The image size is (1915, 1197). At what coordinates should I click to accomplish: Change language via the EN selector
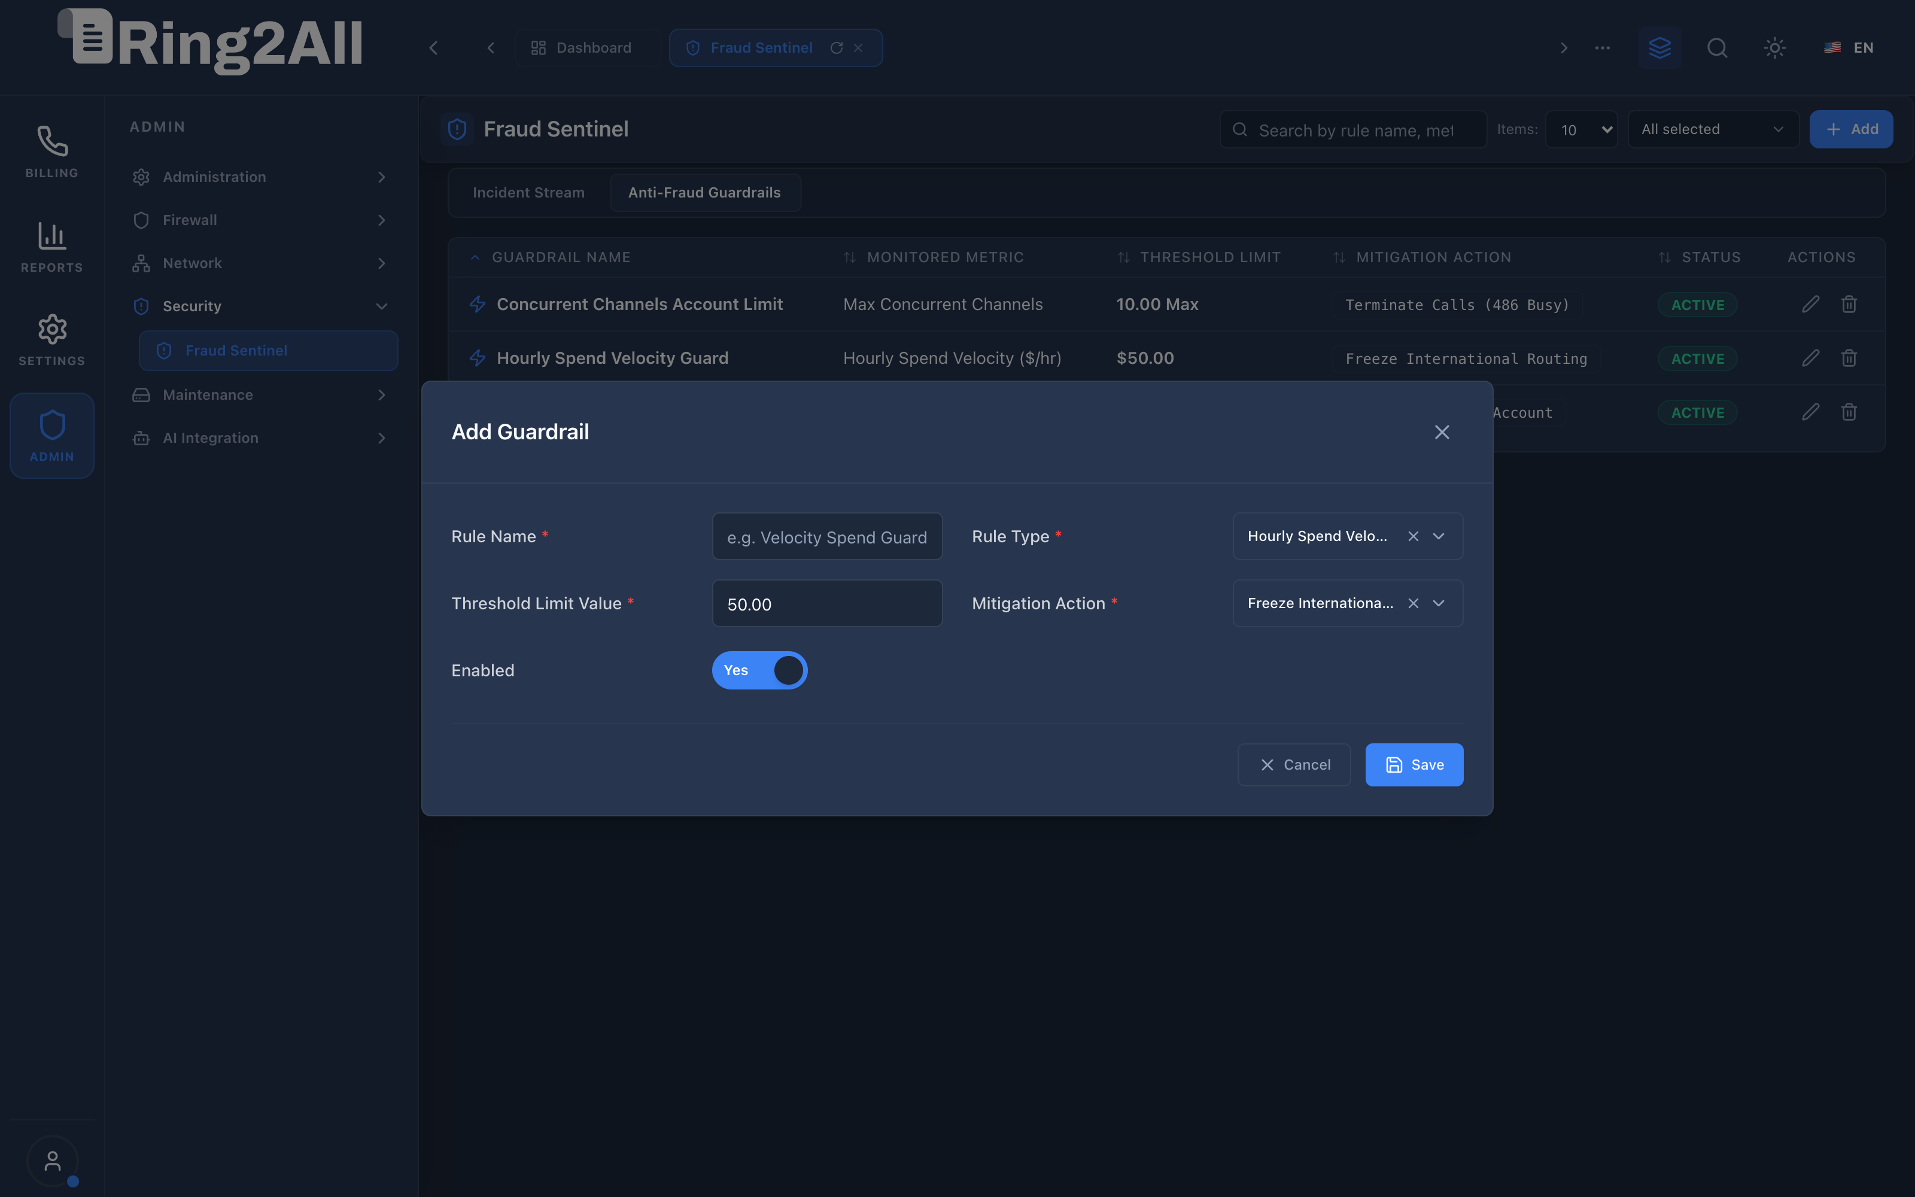click(x=1849, y=48)
